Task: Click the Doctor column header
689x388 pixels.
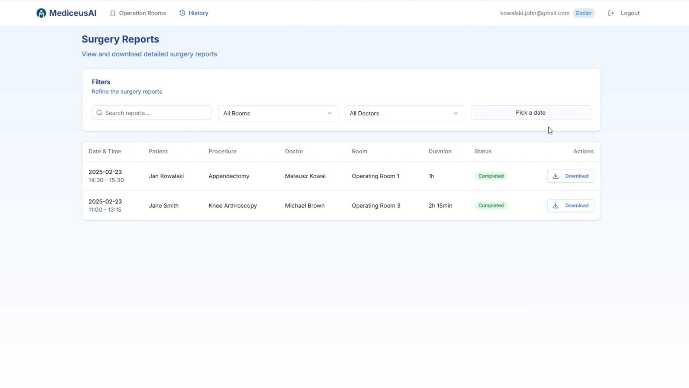Action: coord(294,152)
